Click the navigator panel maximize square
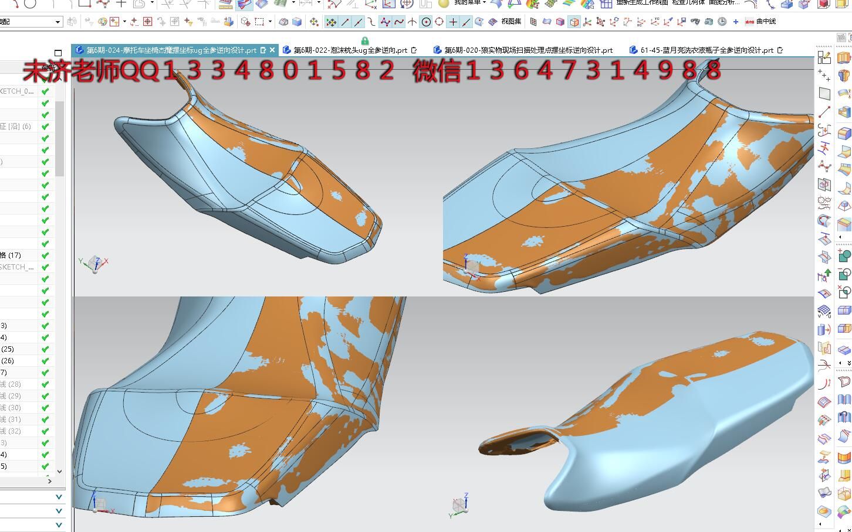This screenshot has height=532, width=852. click(x=58, y=53)
